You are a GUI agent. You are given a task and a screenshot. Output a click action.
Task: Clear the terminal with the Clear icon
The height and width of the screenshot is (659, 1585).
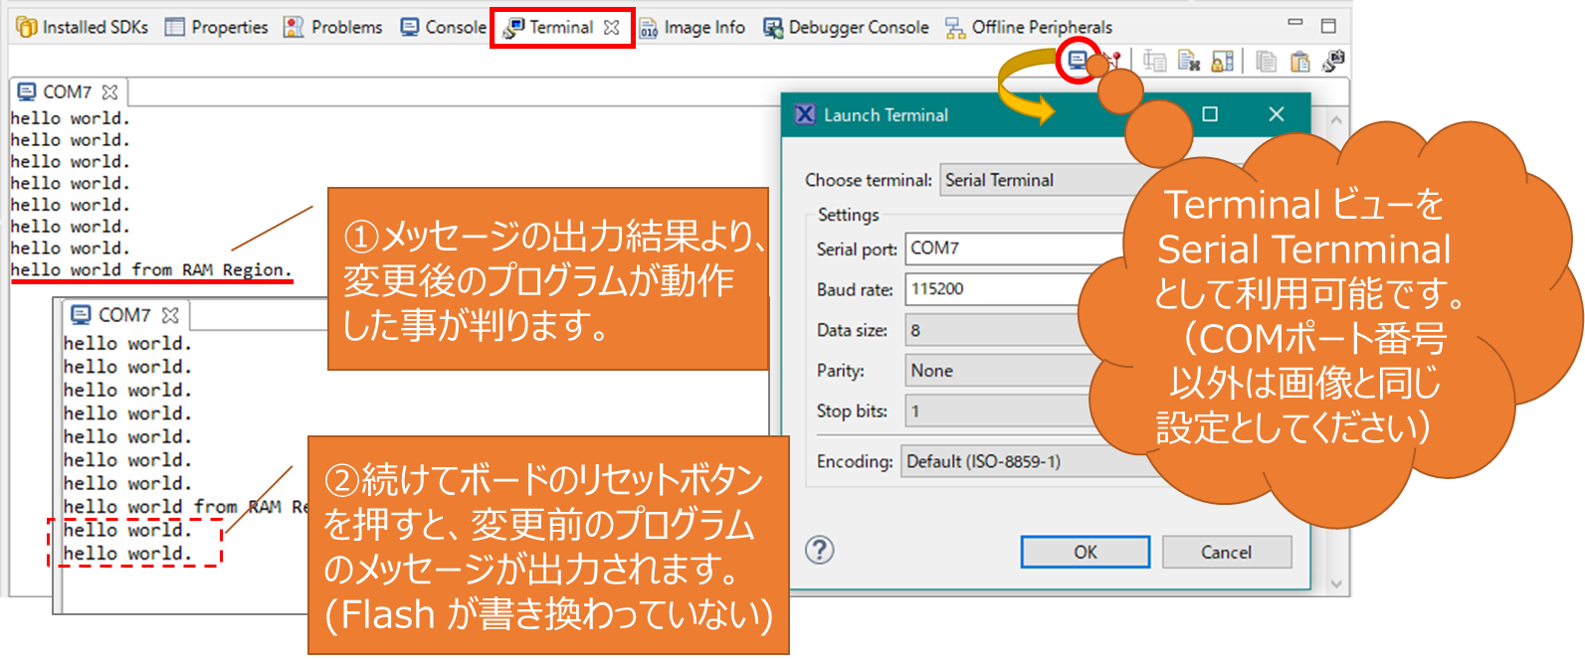[1188, 62]
